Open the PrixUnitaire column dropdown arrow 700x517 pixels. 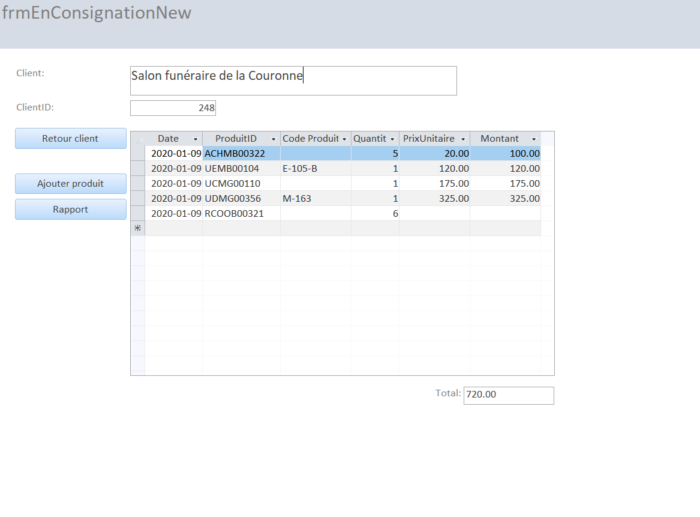[463, 139]
